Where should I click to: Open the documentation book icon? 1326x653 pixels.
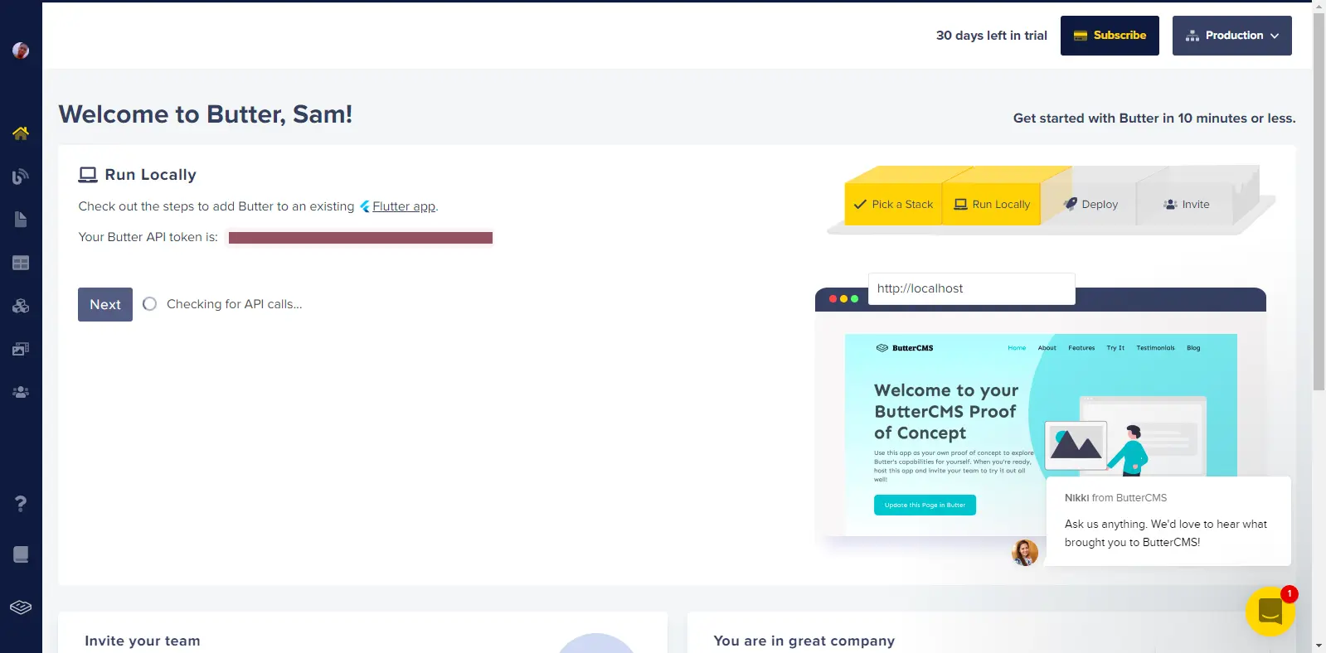click(21, 554)
